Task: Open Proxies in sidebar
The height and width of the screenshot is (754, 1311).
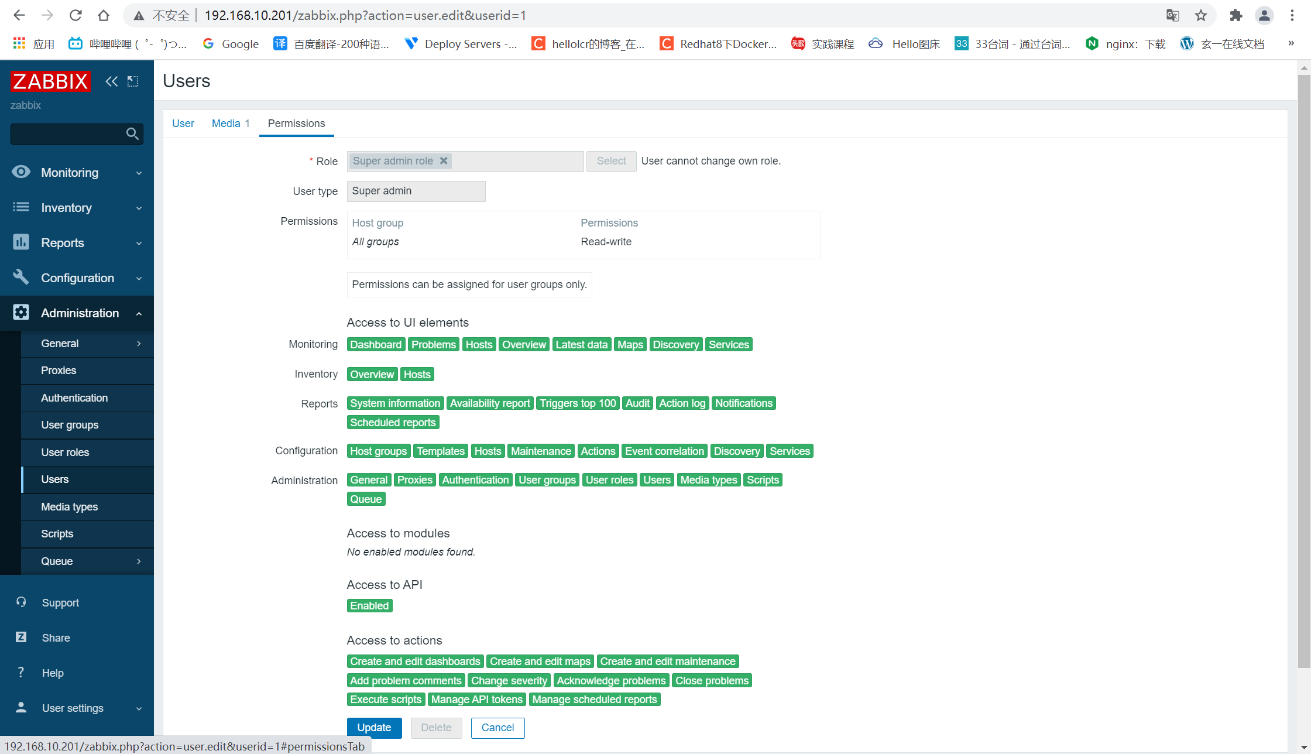Action: (87, 371)
